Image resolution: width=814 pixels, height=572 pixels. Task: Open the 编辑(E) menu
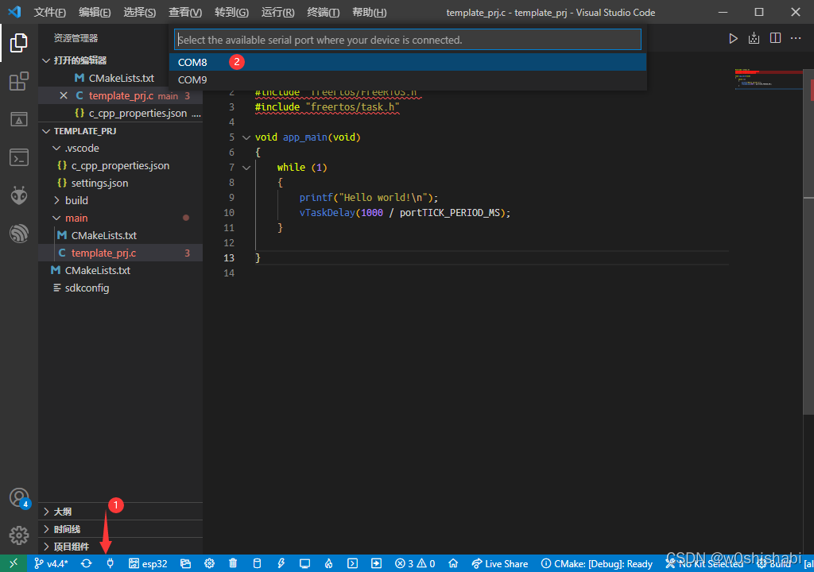(95, 12)
